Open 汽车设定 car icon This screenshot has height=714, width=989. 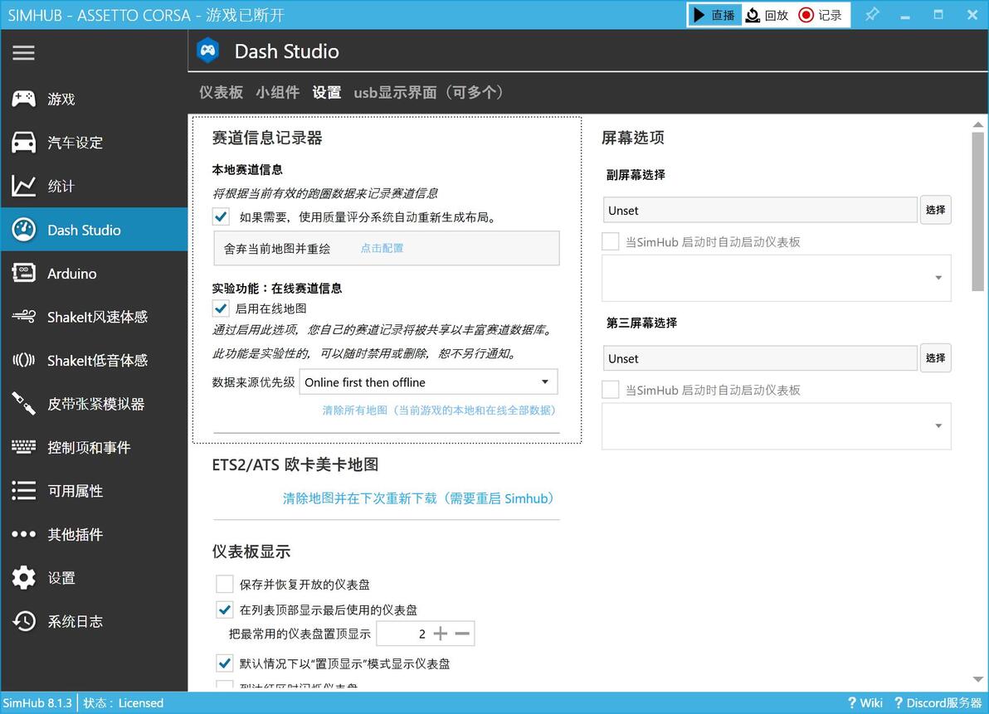(24, 143)
